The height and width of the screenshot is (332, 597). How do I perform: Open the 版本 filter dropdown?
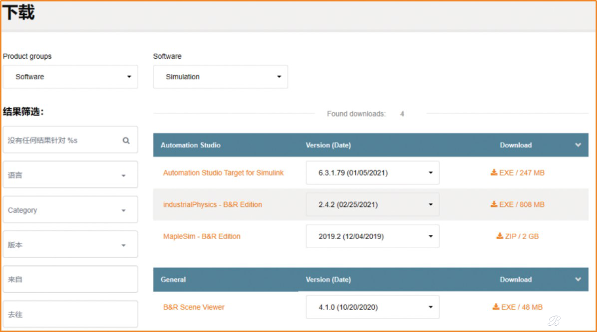point(70,244)
